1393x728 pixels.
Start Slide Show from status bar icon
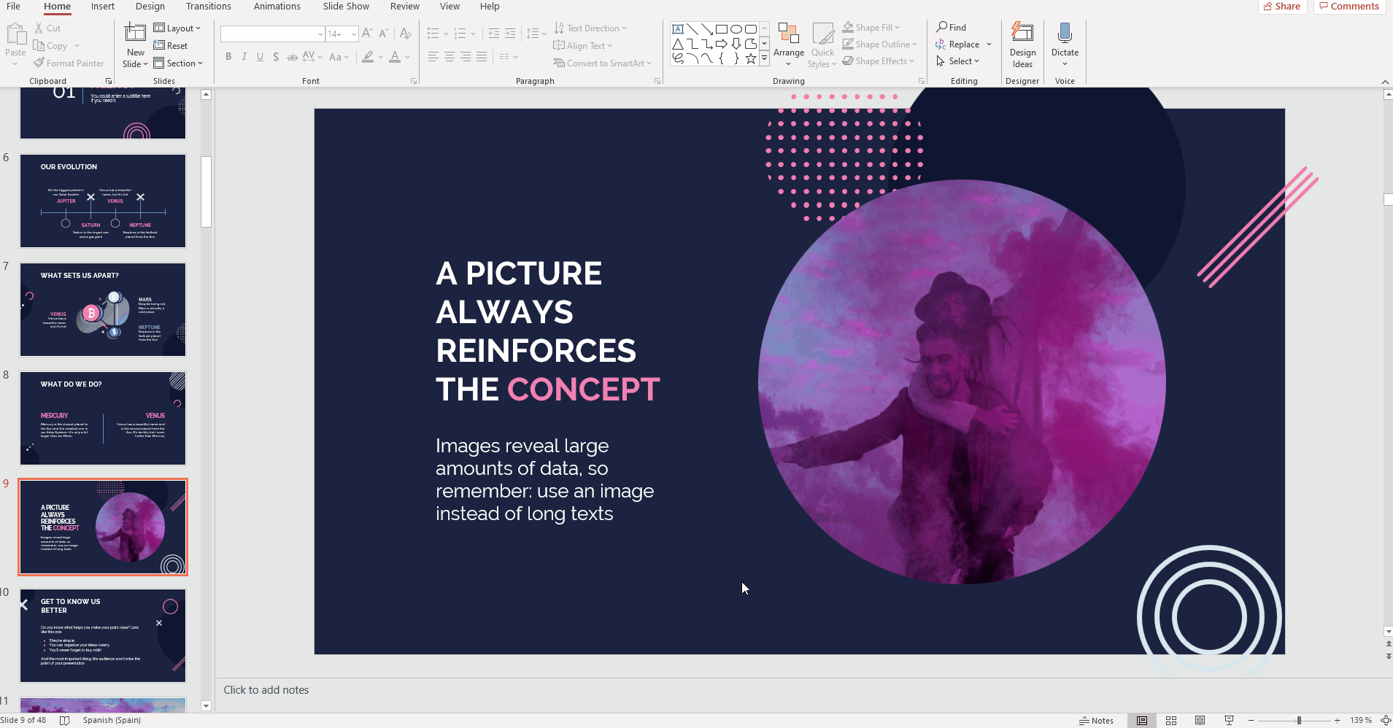(x=1230, y=721)
